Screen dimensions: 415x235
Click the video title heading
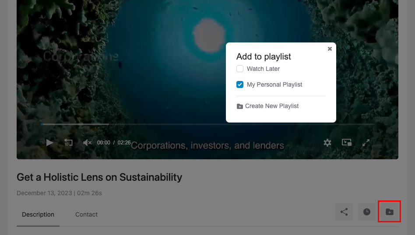99,177
